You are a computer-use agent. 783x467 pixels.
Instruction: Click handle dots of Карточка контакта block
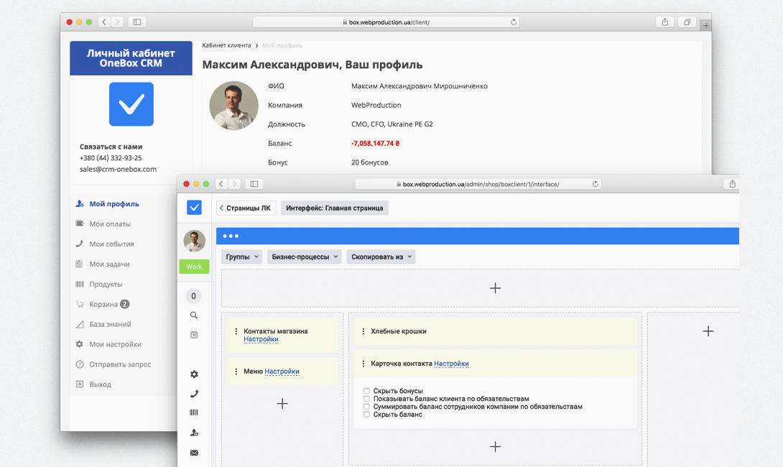[x=363, y=364]
